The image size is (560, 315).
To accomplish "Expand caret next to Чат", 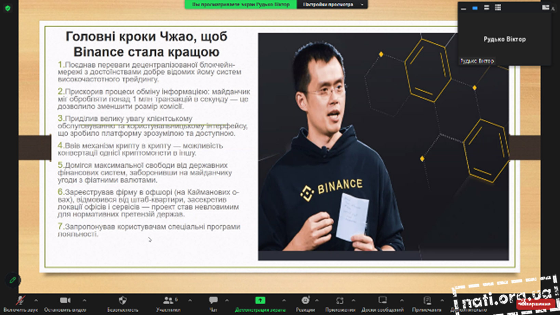I will pos(227,300).
